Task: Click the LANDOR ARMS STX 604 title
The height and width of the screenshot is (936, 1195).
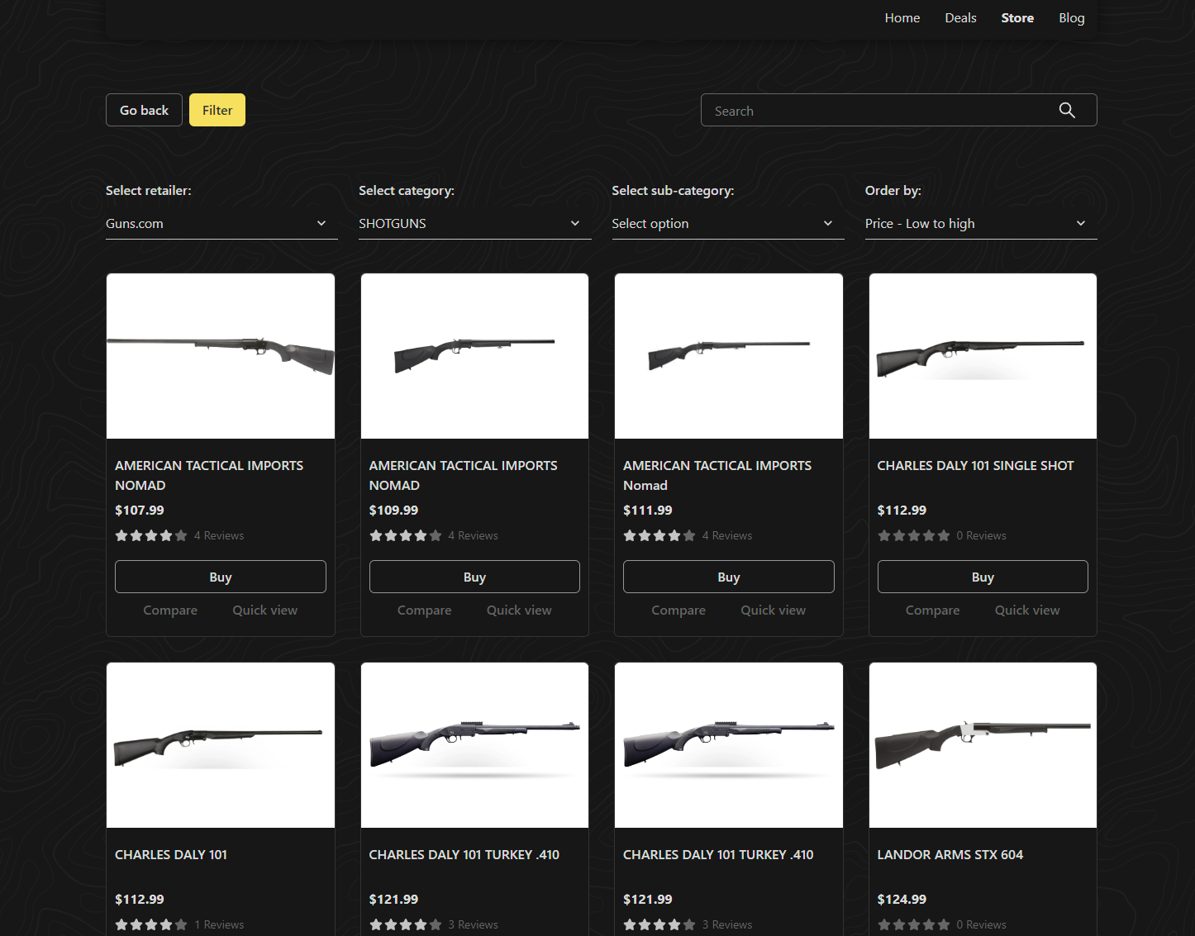Action: (x=950, y=855)
